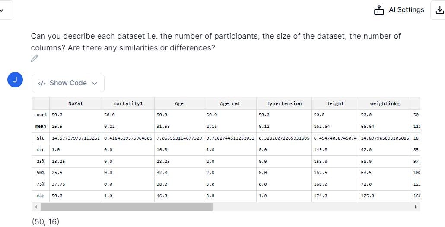
Task: Click the code brackets icon on Show Code
Action: click(42, 83)
